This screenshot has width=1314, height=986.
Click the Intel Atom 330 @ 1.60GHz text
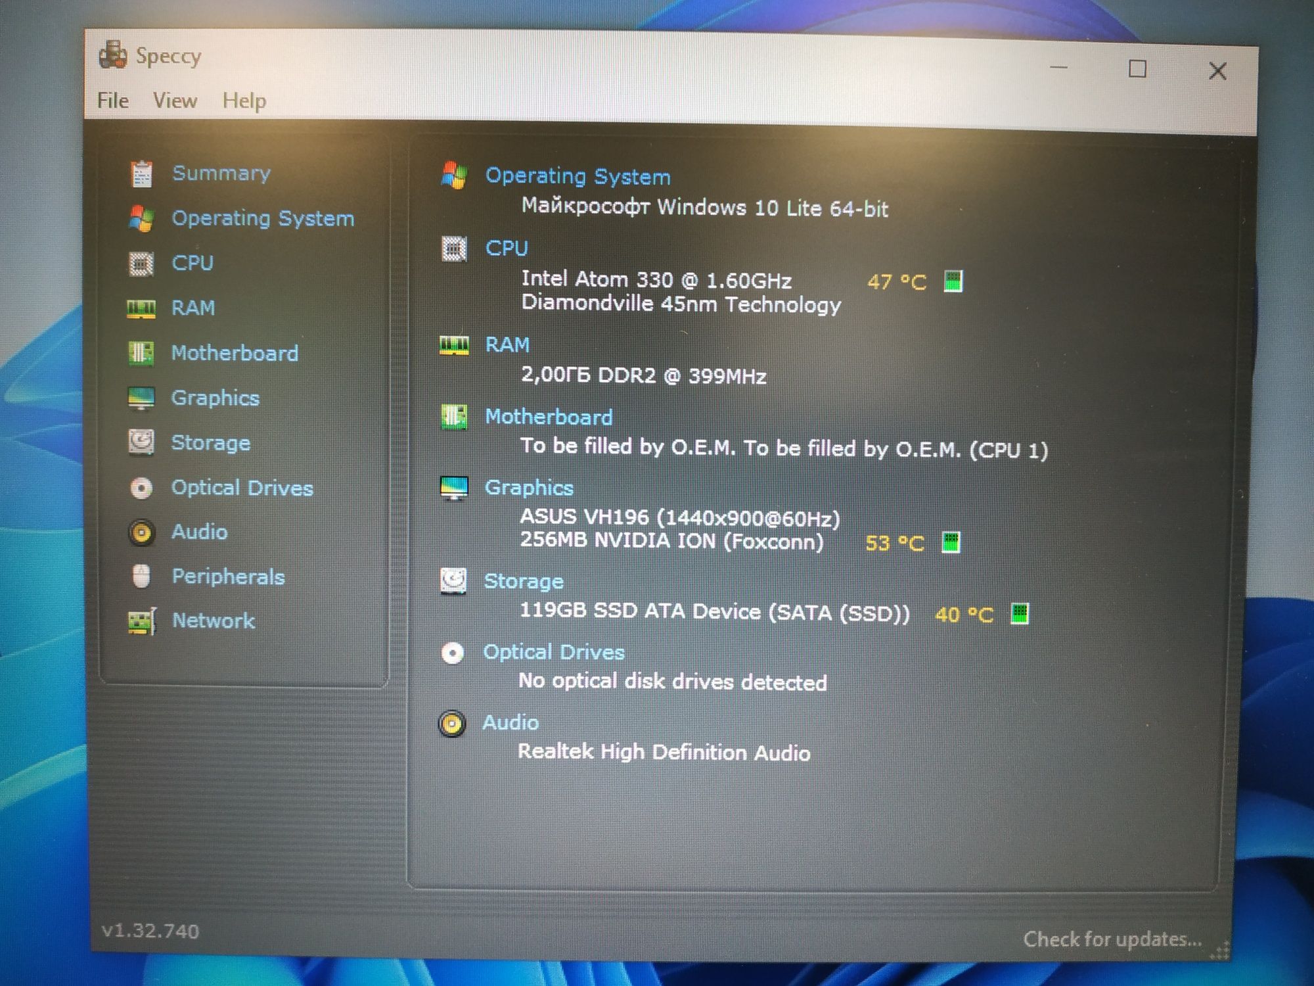[x=656, y=279]
